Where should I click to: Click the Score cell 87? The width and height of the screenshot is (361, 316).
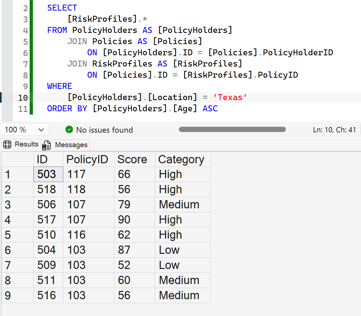pos(134,250)
